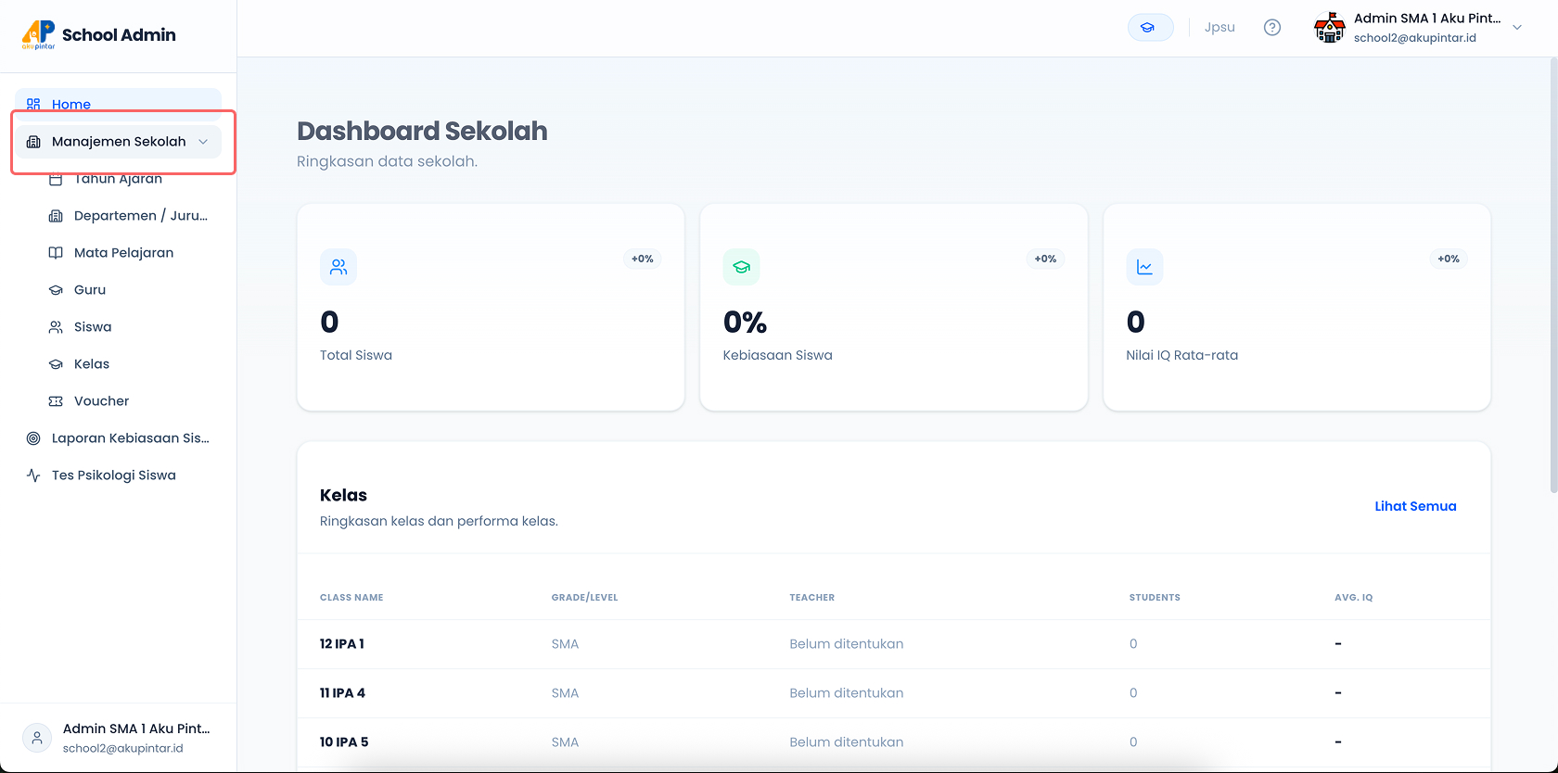The width and height of the screenshot is (1558, 773).
Task: Click Lihat Semua in the Kelas section
Action: [1415, 506]
